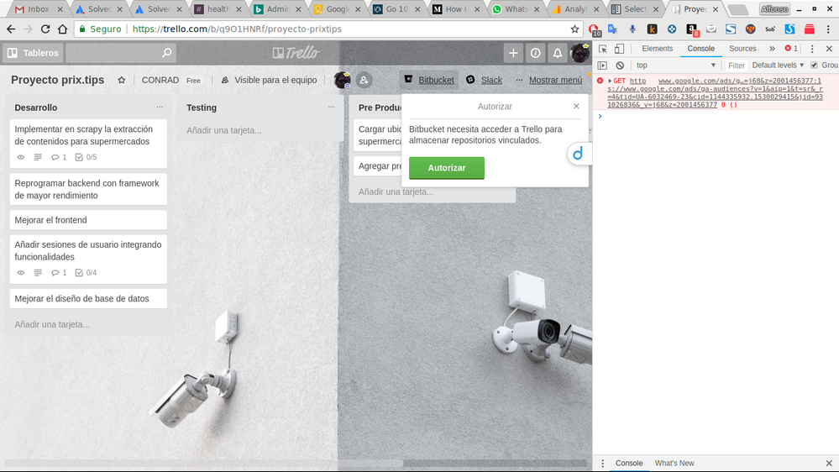
Task: Open the Tableros boards menu
Action: pos(34,53)
